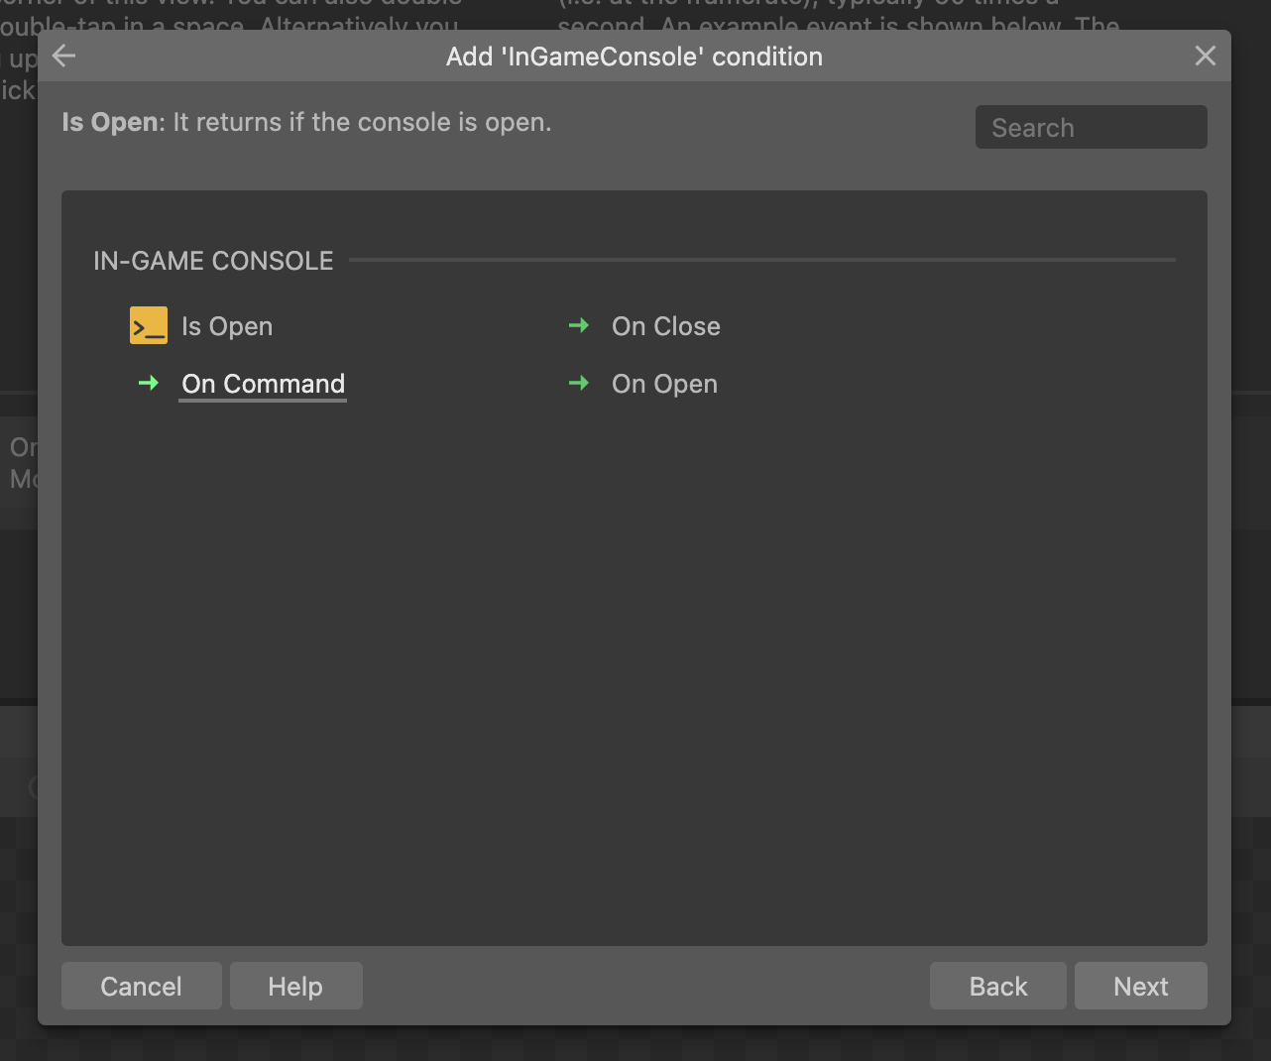The width and height of the screenshot is (1271, 1061).
Task: Choose the Is Open condition label
Action: pos(227,326)
